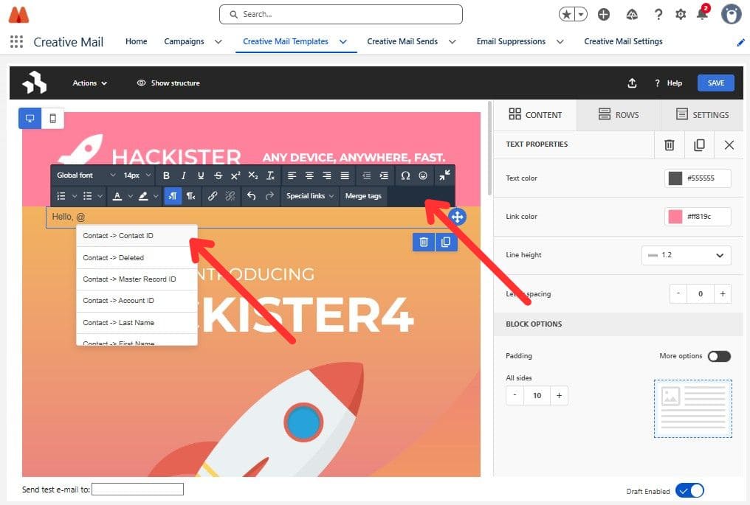Set right-to-left text direction

pyautogui.click(x=190, y=196)
